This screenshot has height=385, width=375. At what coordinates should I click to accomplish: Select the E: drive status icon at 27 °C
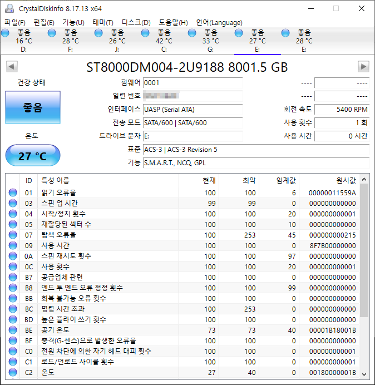tap(239, 33)
